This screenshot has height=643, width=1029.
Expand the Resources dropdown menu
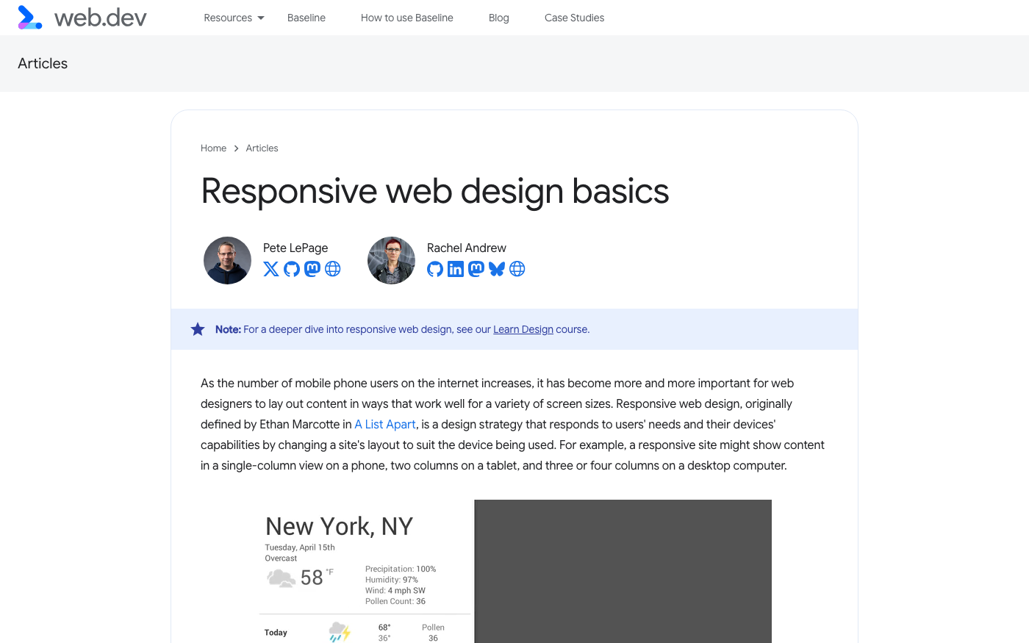tap(234, 18)
